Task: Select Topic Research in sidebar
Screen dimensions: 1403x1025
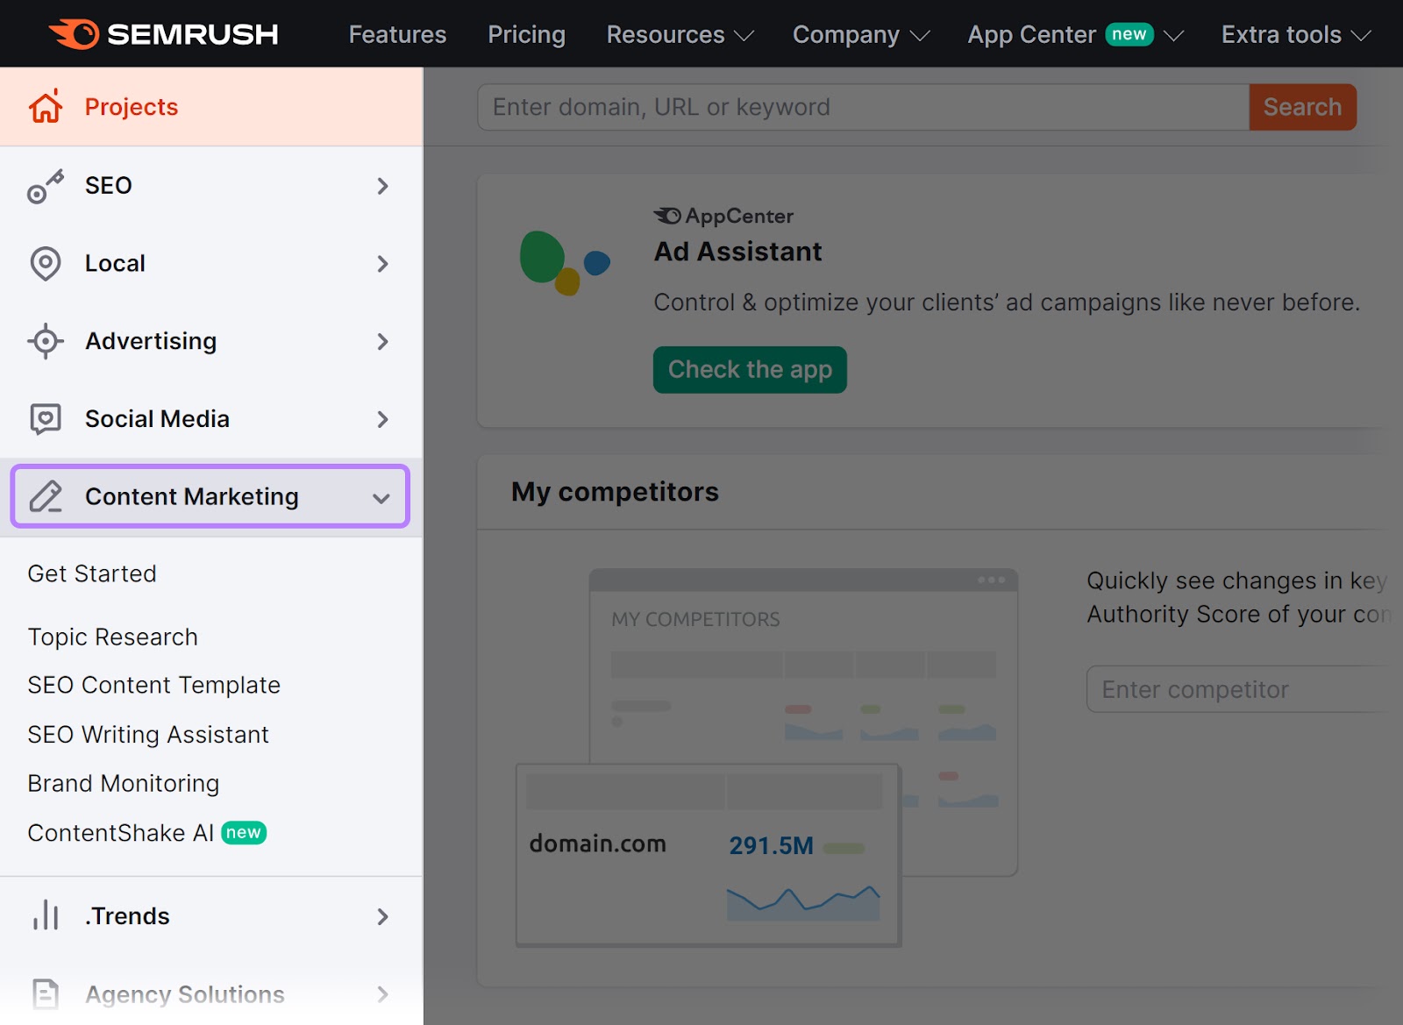Action: point(111,637)
